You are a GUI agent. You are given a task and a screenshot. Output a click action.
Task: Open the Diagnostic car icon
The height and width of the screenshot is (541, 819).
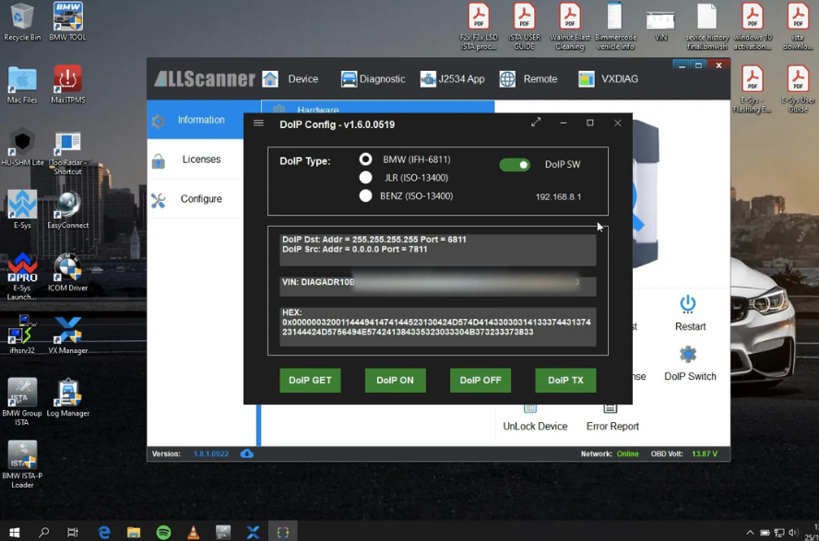349,78
